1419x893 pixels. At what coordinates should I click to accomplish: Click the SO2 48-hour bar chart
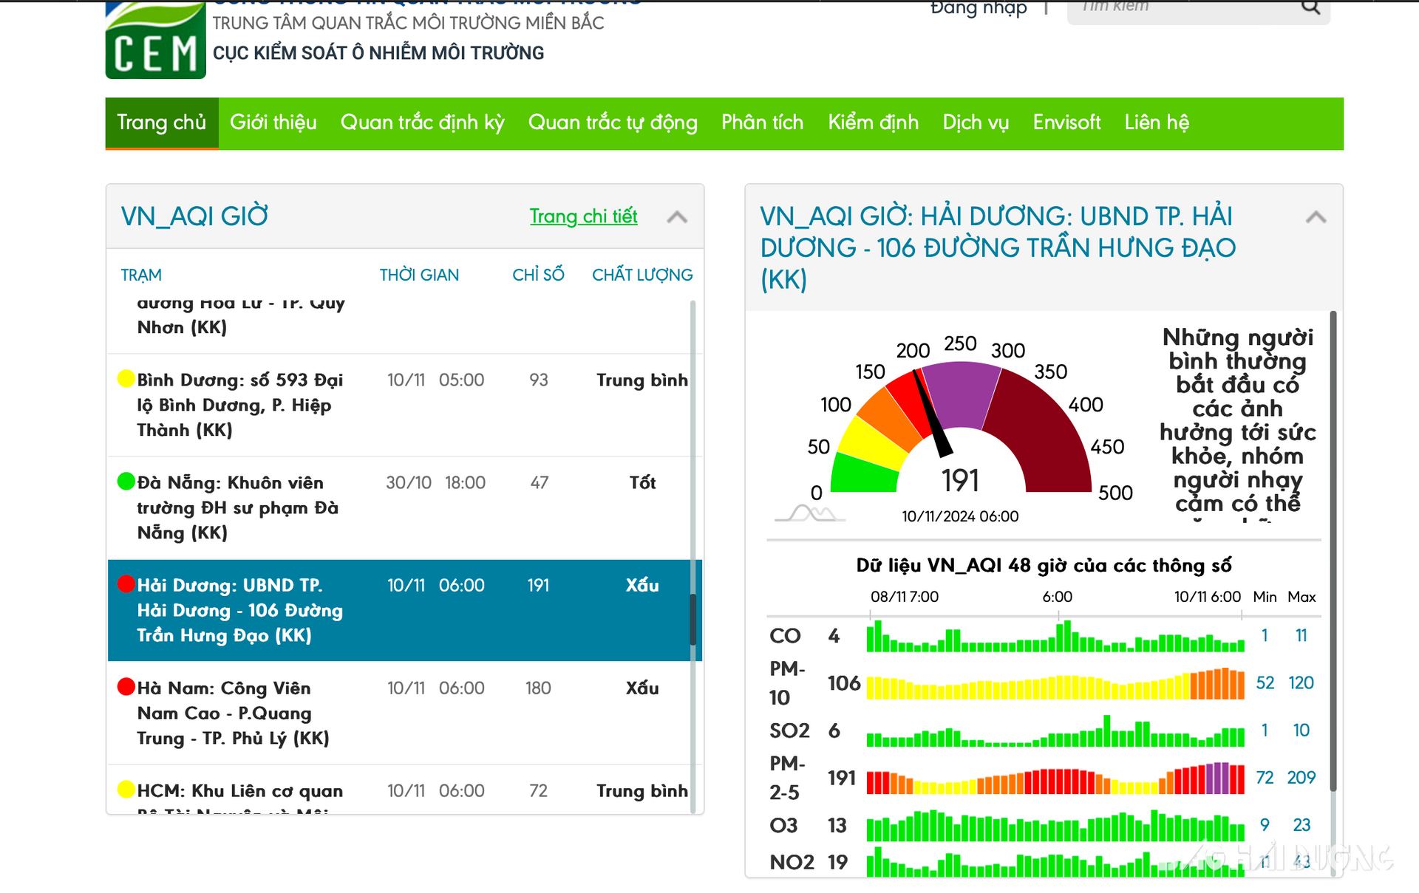point(1055,731)
